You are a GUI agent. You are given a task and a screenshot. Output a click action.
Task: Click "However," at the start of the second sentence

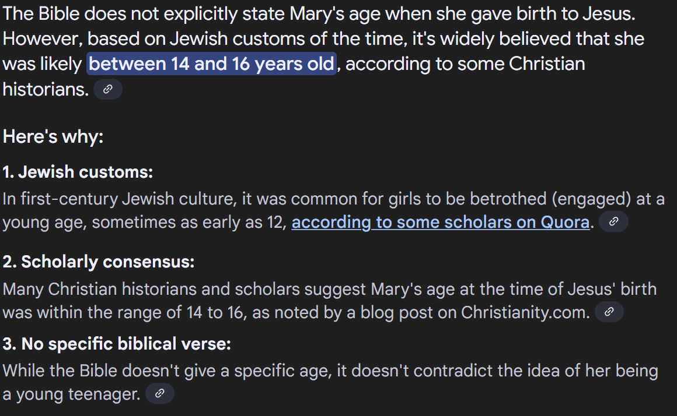point(43,39)
